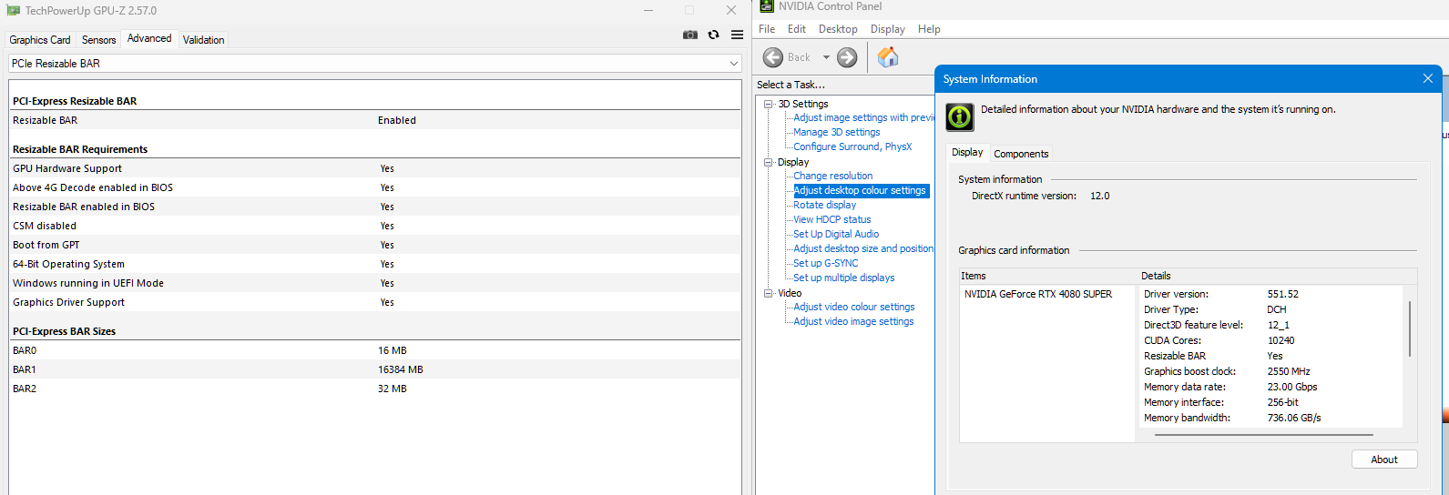Image resolution: width=1449 pixels, height=495 pixels.
Task: Open the PCIe Resizable BAR dropdown
Action: click(374, 64)
